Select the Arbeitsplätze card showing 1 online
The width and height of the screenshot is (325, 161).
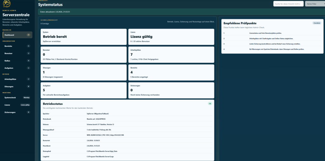pyautogui.click(x=171, y=55)
